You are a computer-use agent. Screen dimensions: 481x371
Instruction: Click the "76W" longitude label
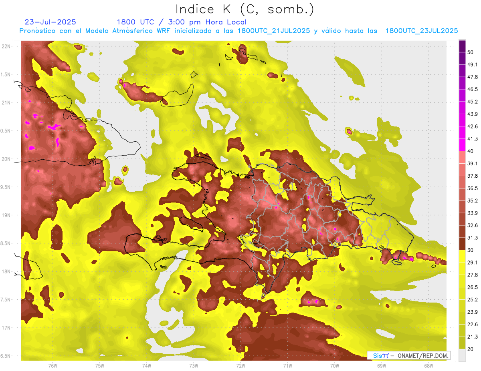pos(53,366)
